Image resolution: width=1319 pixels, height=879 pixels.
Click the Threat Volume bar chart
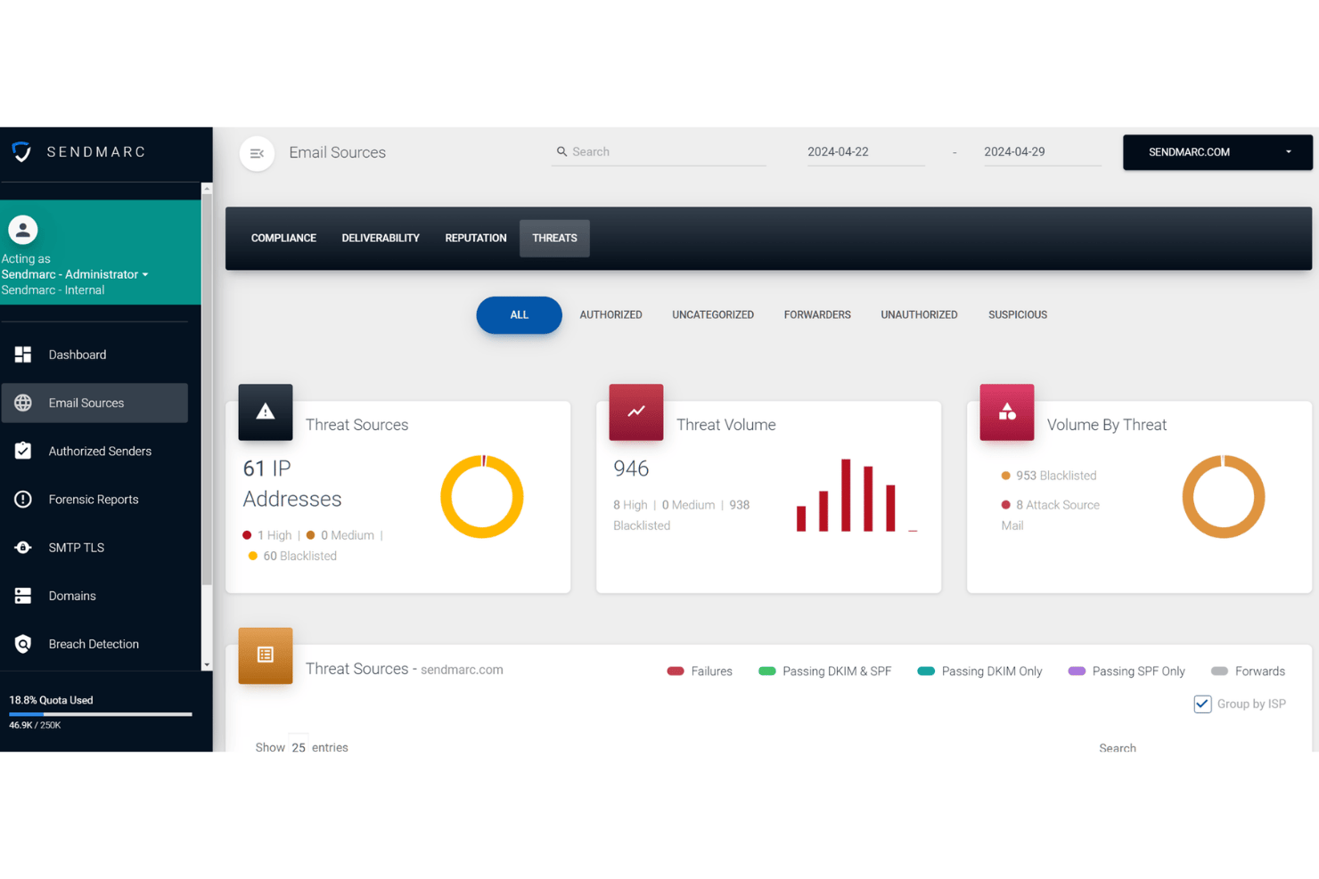(856, 496)
